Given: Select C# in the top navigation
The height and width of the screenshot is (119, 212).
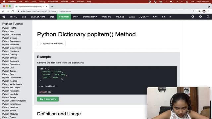Looking at the screenshot, I should point(163,17).
